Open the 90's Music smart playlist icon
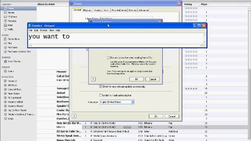This screenshot has width=251, height=141. pyautogui.click(x=5, y=85)
